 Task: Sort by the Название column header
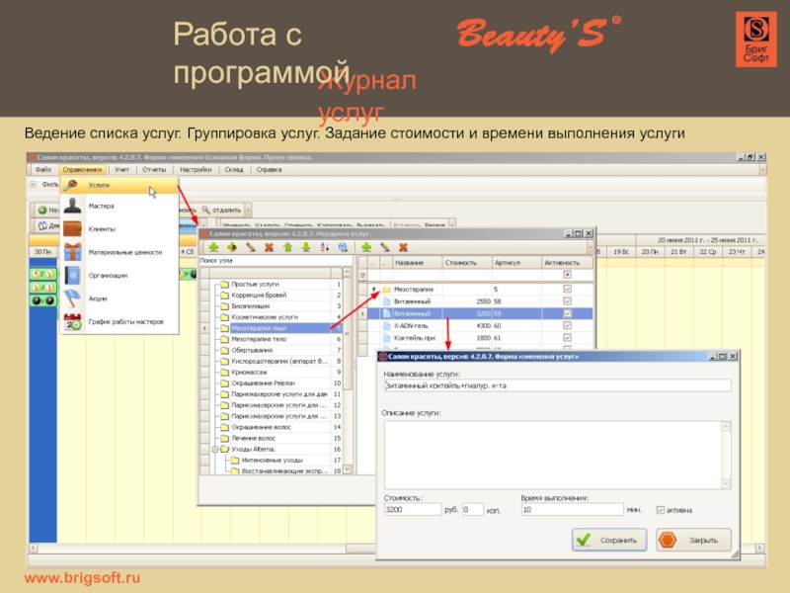(416, 263)
